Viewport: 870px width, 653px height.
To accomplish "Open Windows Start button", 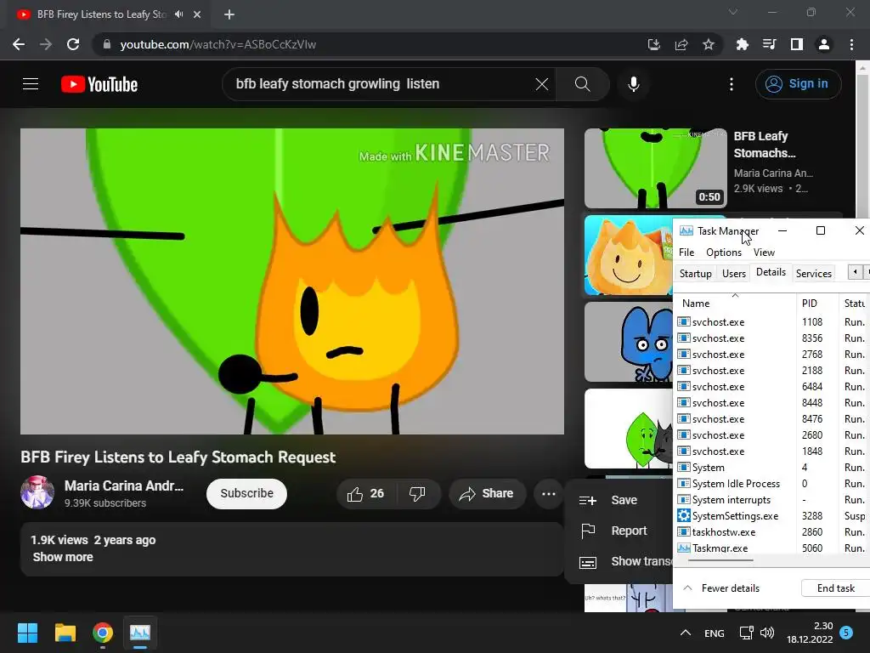I will coord(27,633).
